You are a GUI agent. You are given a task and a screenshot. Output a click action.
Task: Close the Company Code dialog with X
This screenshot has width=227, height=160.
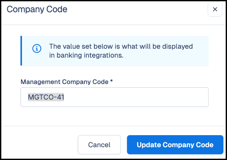point(215,9)
